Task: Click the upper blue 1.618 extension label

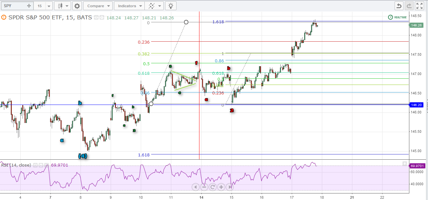Action: click(218, 22)
